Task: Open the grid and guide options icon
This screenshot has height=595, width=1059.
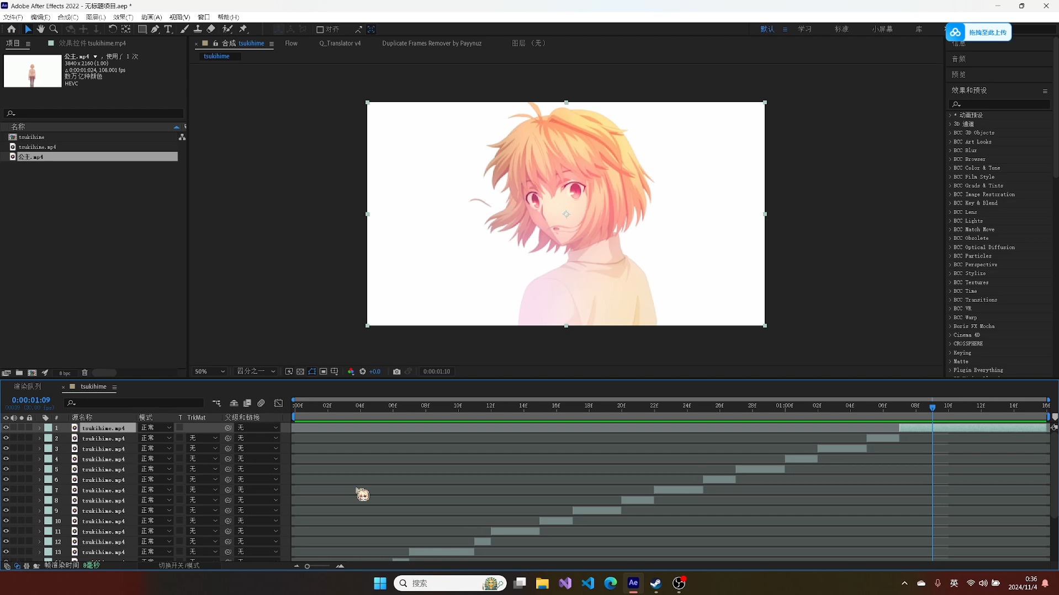Action: 335,372
